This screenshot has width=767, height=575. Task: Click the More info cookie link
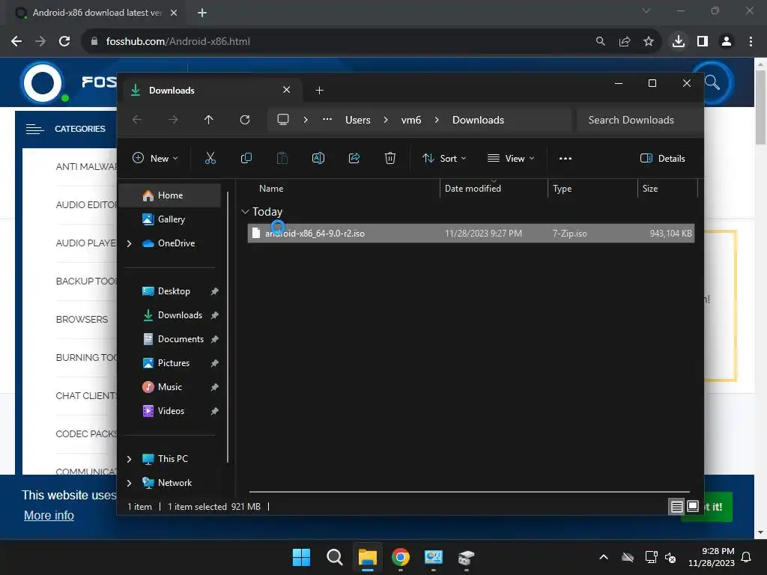click(49, 515)
